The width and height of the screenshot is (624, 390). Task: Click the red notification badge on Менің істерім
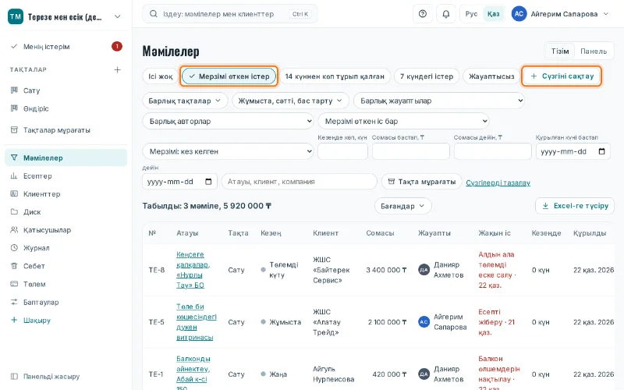click(116, 47)
